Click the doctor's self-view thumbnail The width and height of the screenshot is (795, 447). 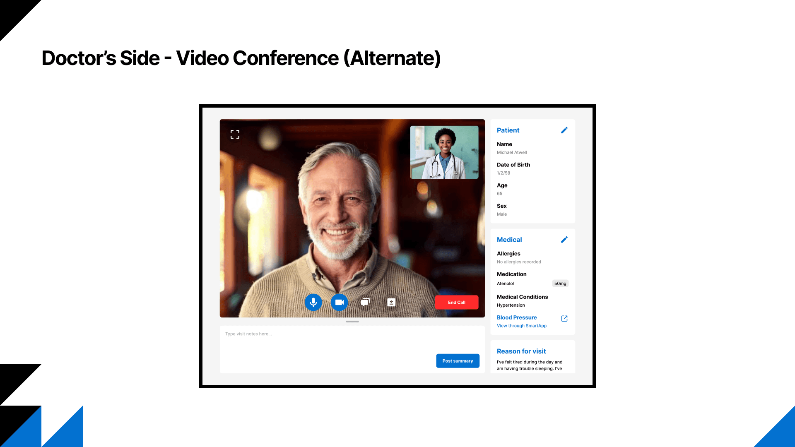click(x=444, y=152)
